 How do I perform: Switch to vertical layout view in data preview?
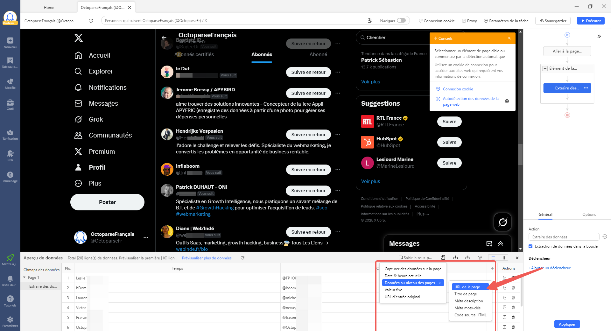tap(503, 258)
